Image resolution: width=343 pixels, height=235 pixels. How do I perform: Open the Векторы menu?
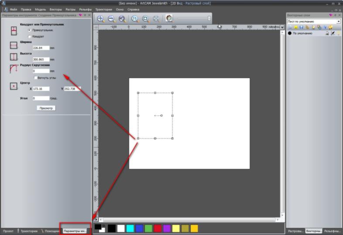pos(55,10)
